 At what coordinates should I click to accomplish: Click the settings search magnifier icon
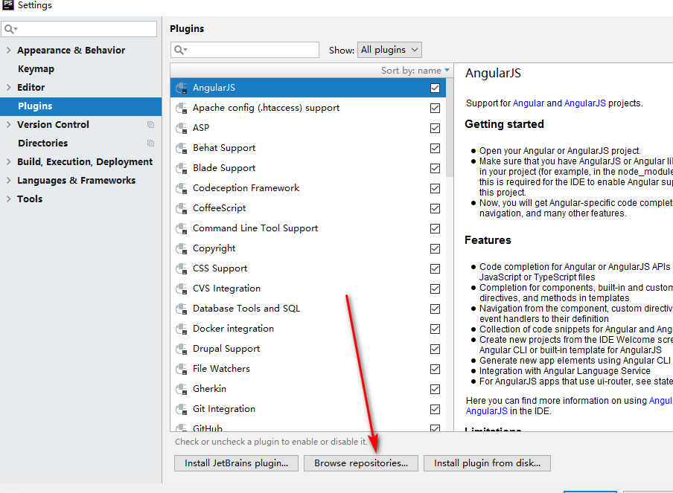[x=10, y=29]
